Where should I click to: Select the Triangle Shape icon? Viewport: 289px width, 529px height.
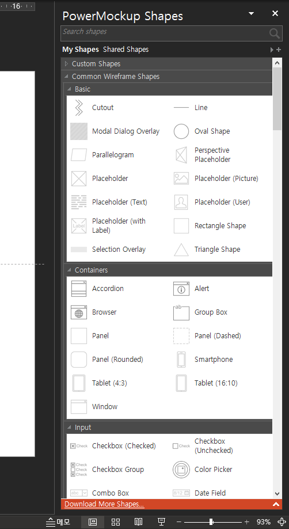pyautogui.click(x=181, y=250)
